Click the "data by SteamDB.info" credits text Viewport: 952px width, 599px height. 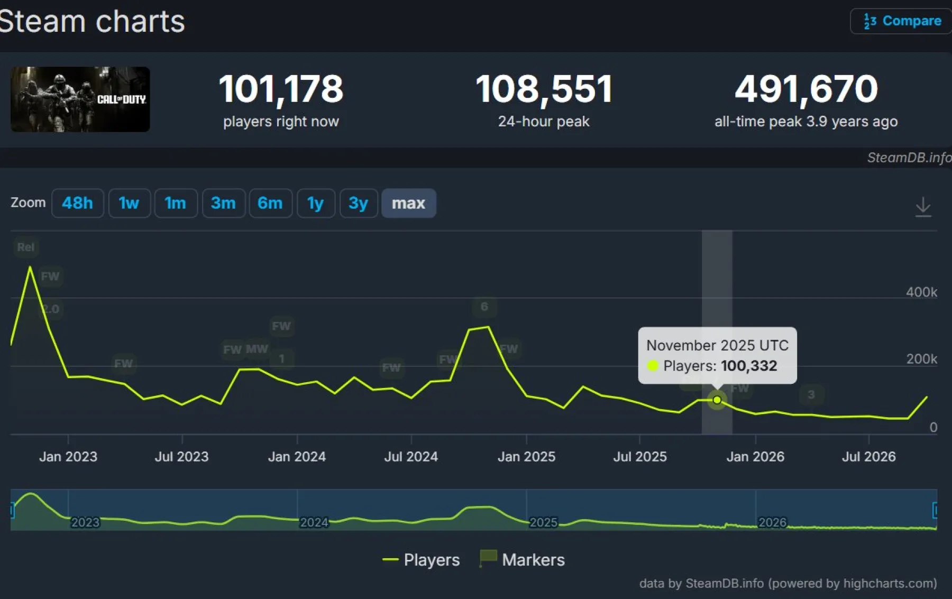[788, 583]
